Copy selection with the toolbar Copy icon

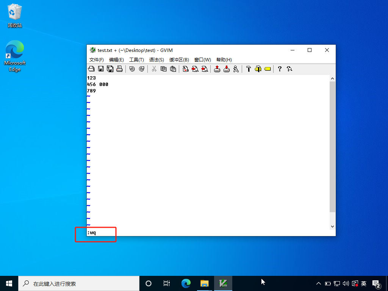[164, 69]
